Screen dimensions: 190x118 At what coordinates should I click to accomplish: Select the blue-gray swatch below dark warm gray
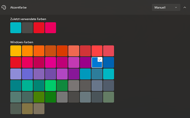[85, 97]
